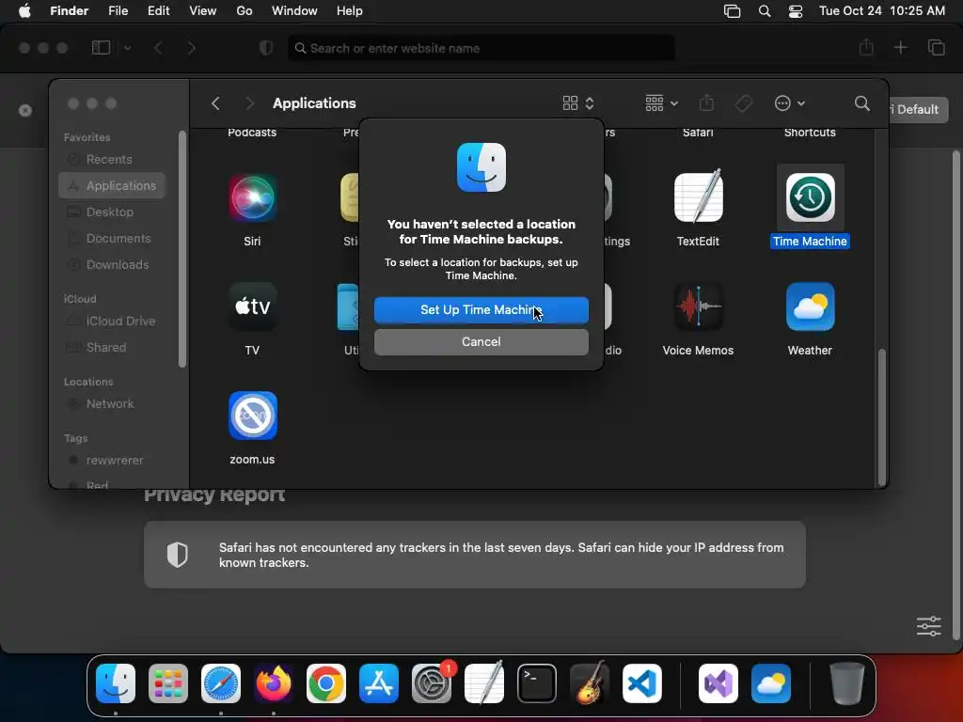Open the Finder menu
Screen dimensions: 963x722
pyautogui.click(x=70, y=11)
